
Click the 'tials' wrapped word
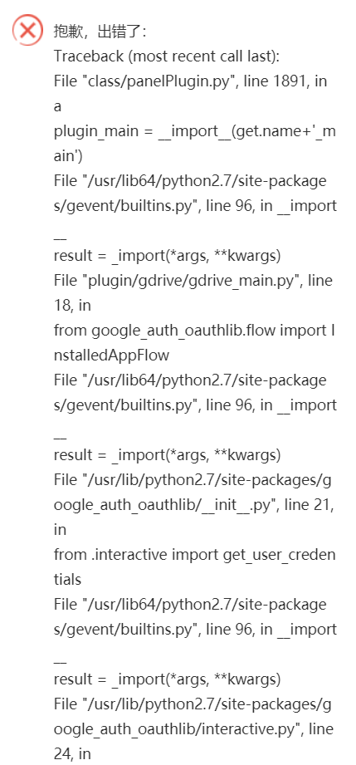(x=67, y=580)
